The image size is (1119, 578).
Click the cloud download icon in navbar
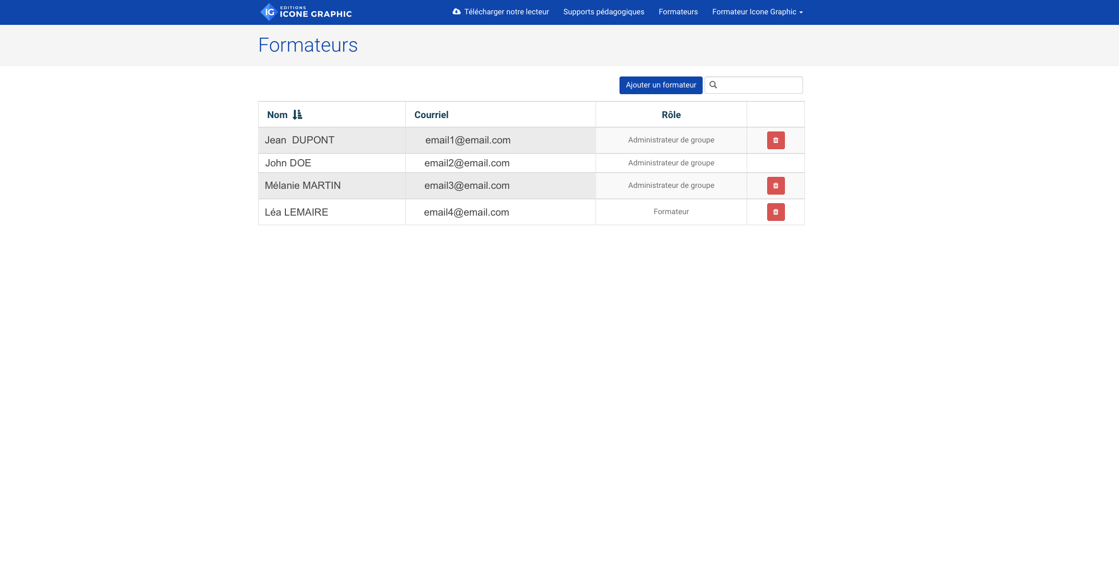click(x=456, y=11)
